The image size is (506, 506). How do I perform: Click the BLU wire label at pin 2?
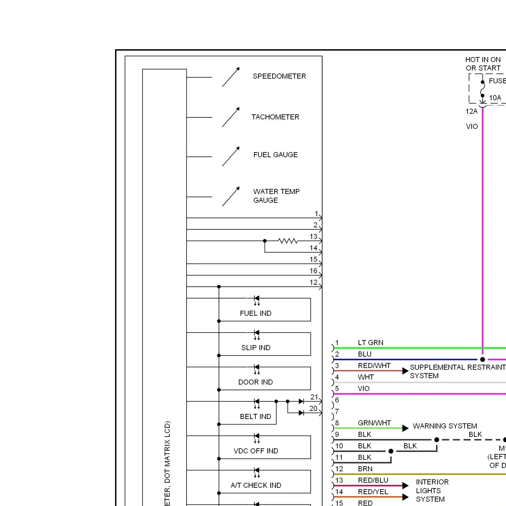[x=365, y=354]
